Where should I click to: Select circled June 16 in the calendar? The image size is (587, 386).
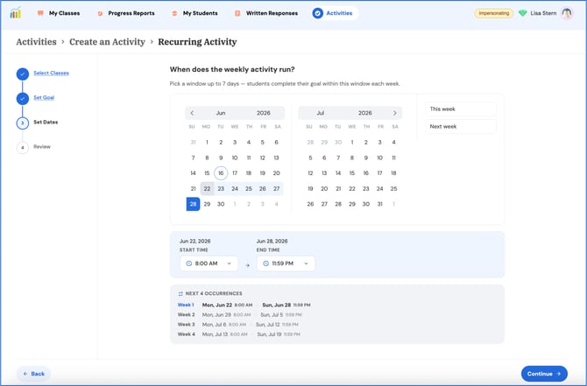click(x=221, y=173)
